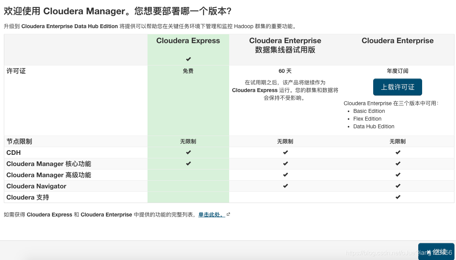Click 无限制 in the Cloudera Enterprise column

click(x=397, y=141)
